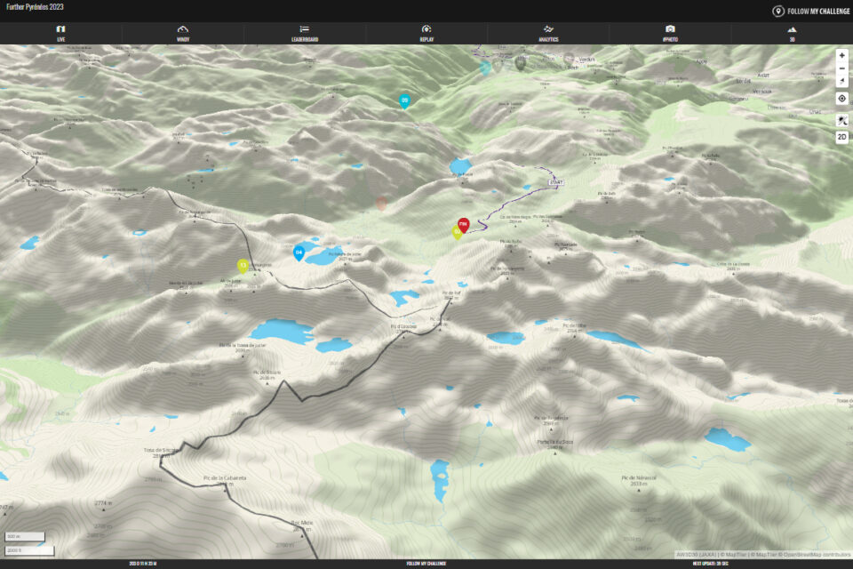Click the Pic de la Cabaneta label
Image resolution: width=853 pixels, height=569 pixels.
tap(225, 478)
